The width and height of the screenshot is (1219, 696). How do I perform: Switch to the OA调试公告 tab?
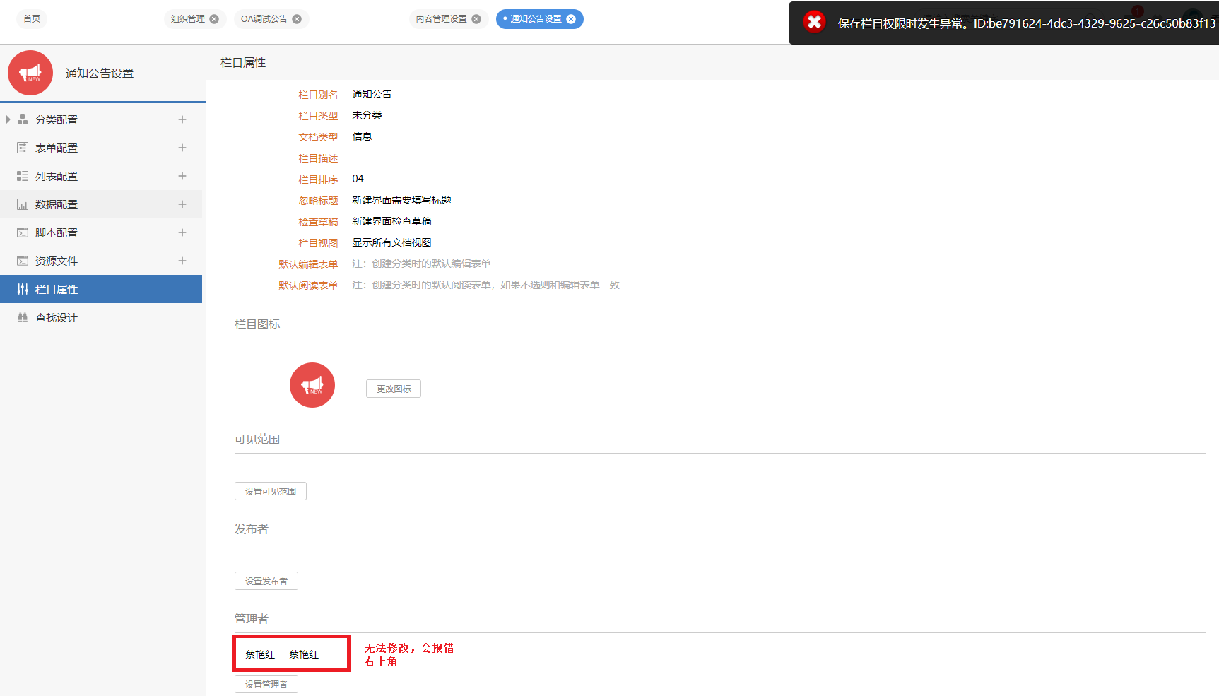[264, 19]
